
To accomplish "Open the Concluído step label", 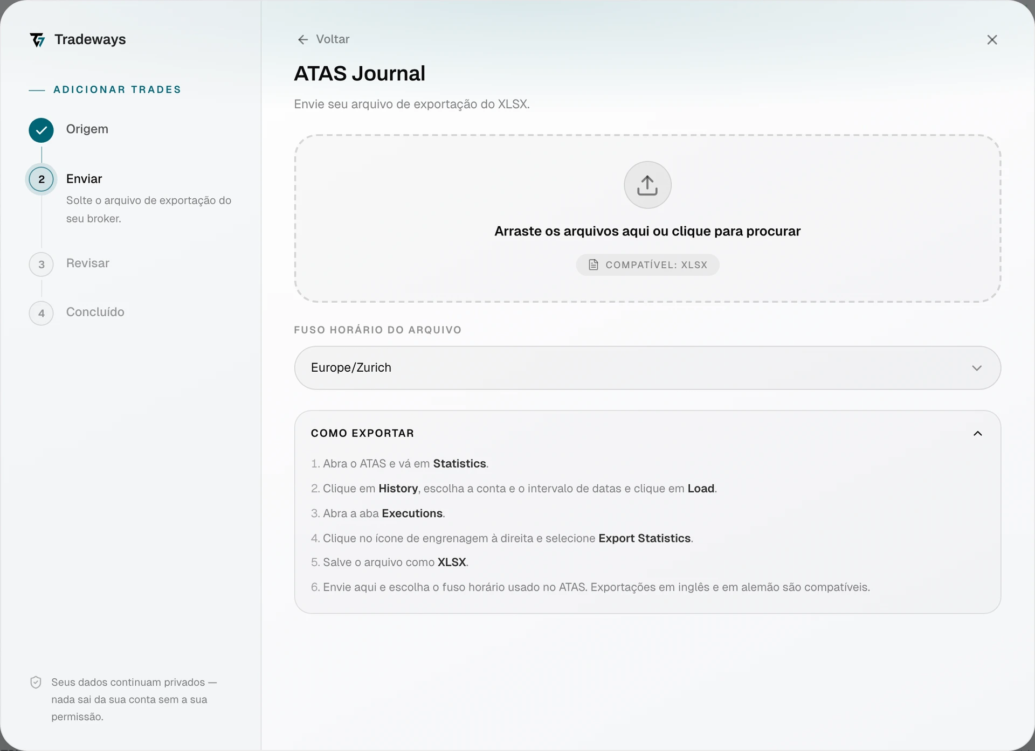I will [x=95, y=312].
